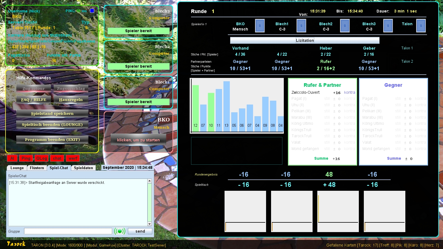Toggle the red QLog button

42,158
